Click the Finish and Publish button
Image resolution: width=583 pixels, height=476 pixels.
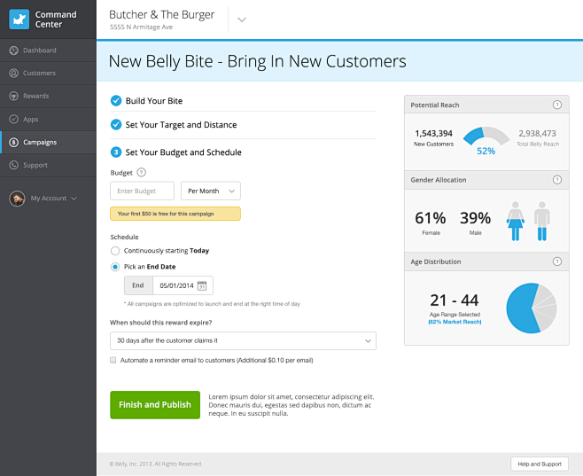pos(155,404)
